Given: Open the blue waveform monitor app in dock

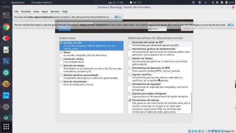Looking at the screenshot, I should [6, 95].
